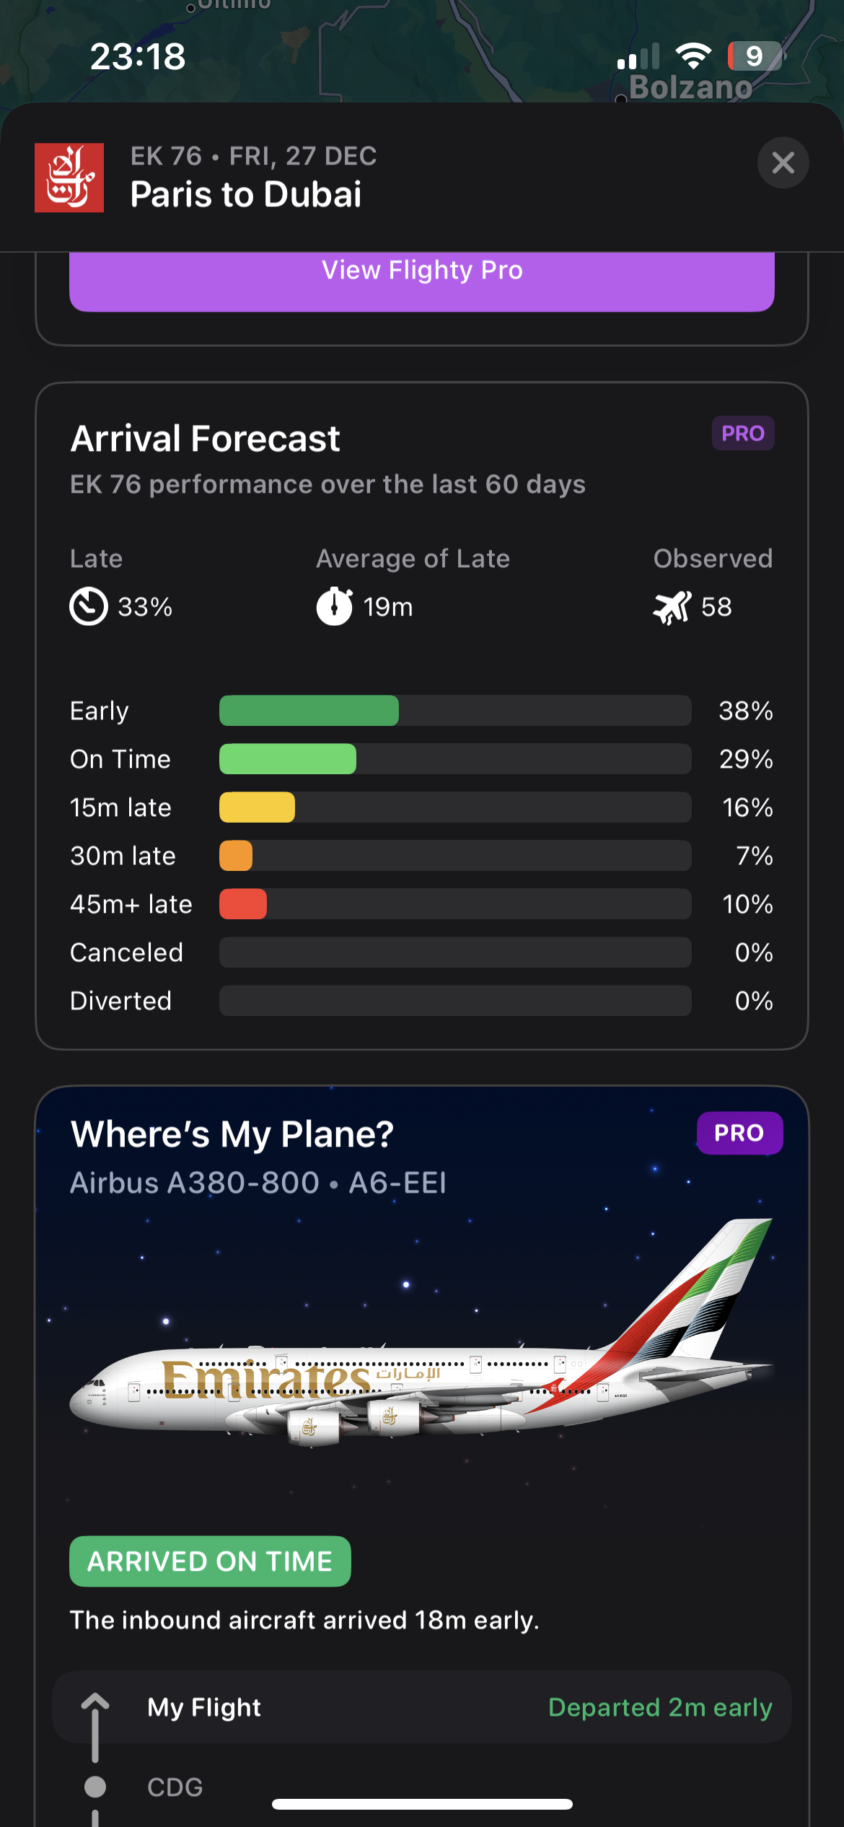Screen dimensions: 844x1827
Task: Tap the observed flights airplane icon
Action: click(x=672, y=607)
